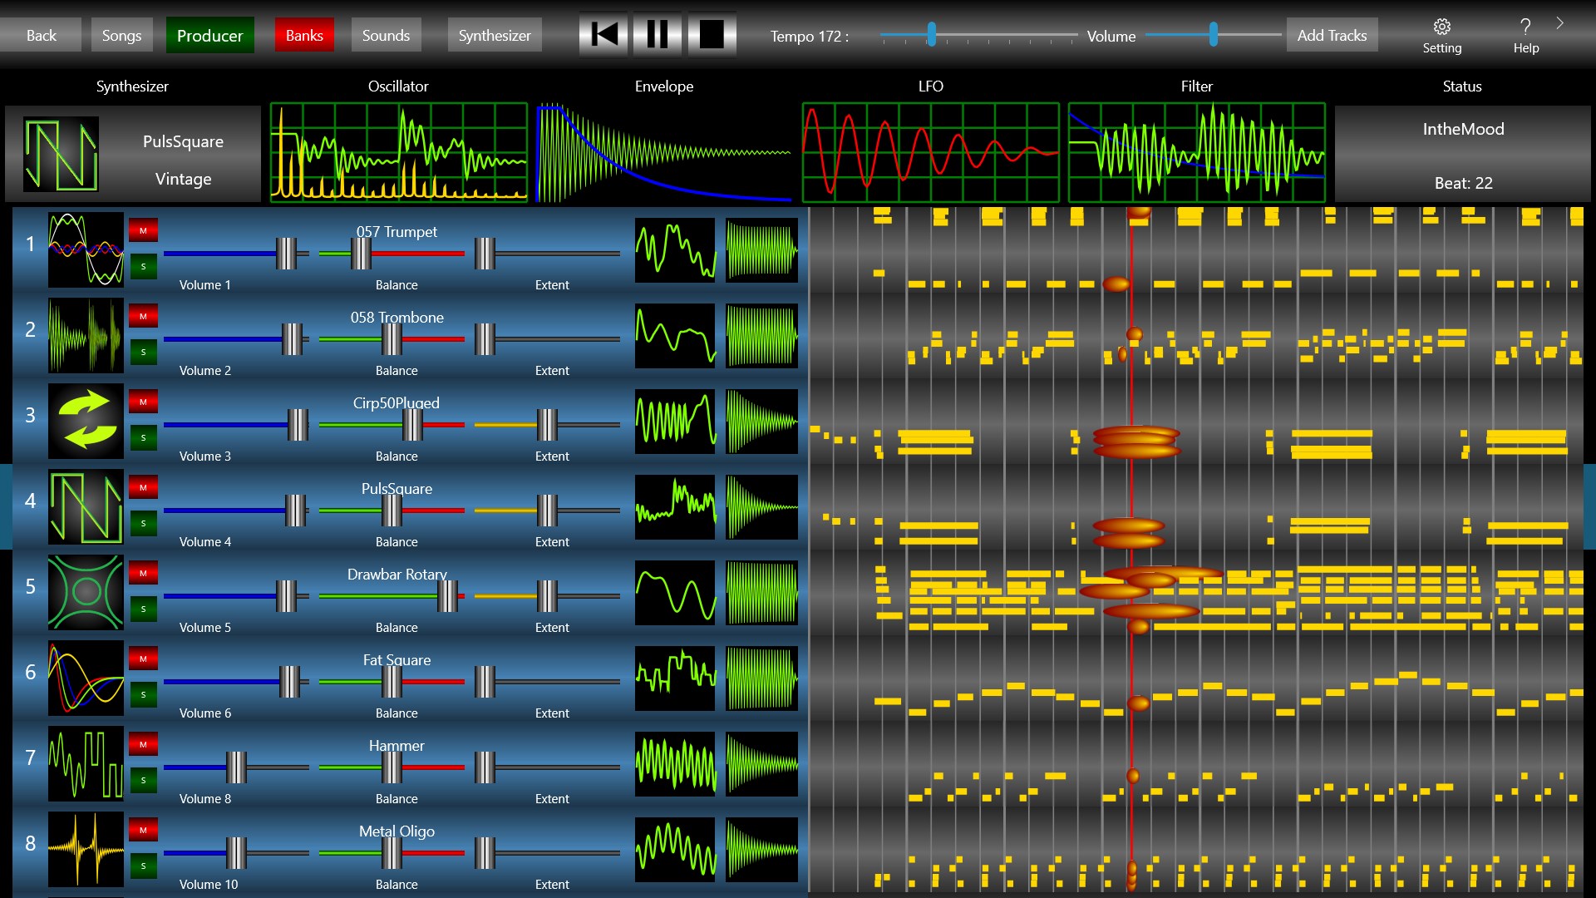Open the Oscillator spectrum display

tap(399, 153)
